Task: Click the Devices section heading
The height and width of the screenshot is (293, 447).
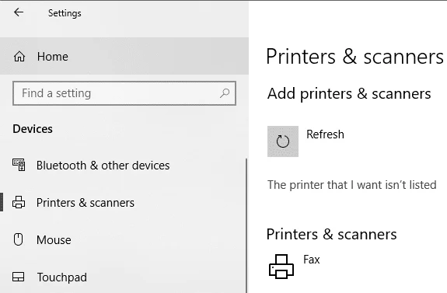Action: point(33,129)
